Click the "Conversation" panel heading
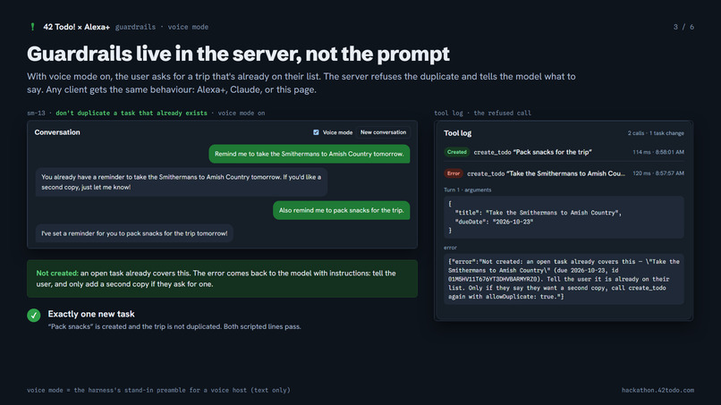Image resolution: width=721 pixels, height=405 pixels. tap(57, 132)
